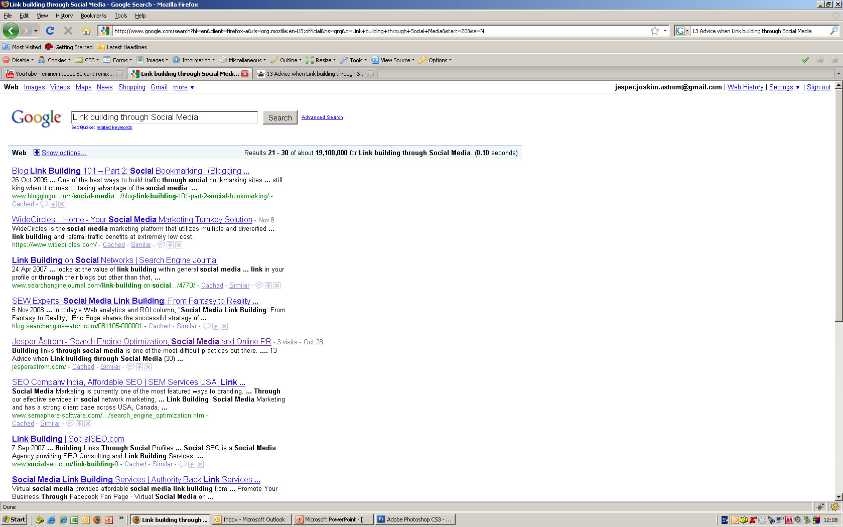Open the Cookies dropdown in Web Developer toolbar
Screen dimensions: 843x527
point(55,60)
